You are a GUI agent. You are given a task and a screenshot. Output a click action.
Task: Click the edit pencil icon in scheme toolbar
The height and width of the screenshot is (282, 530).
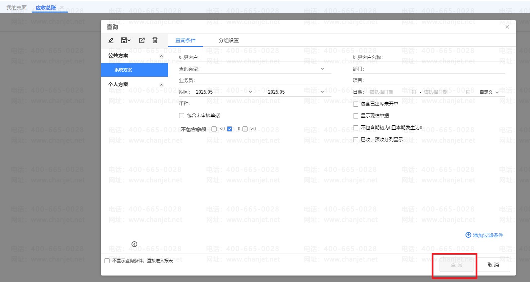coord(111,40)
